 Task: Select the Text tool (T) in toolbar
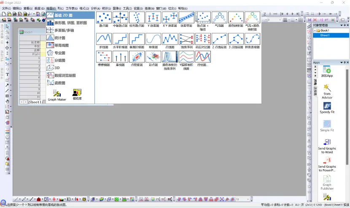coord(7,75)
